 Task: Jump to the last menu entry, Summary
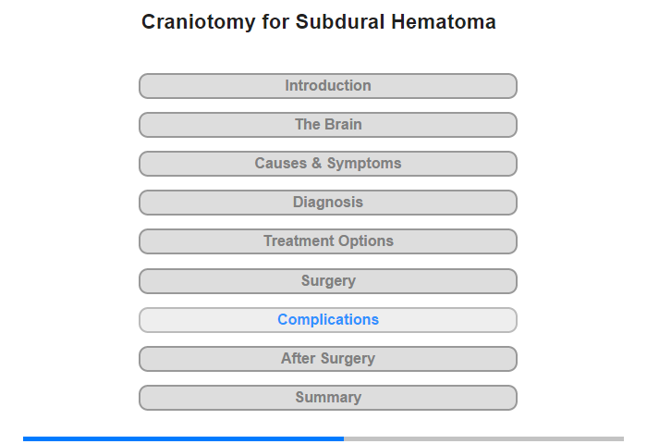tap(328, 398)
